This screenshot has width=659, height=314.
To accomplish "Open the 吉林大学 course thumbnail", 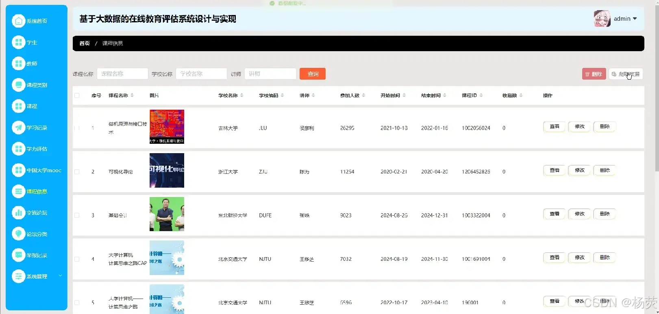I will (x=167, y=127).
